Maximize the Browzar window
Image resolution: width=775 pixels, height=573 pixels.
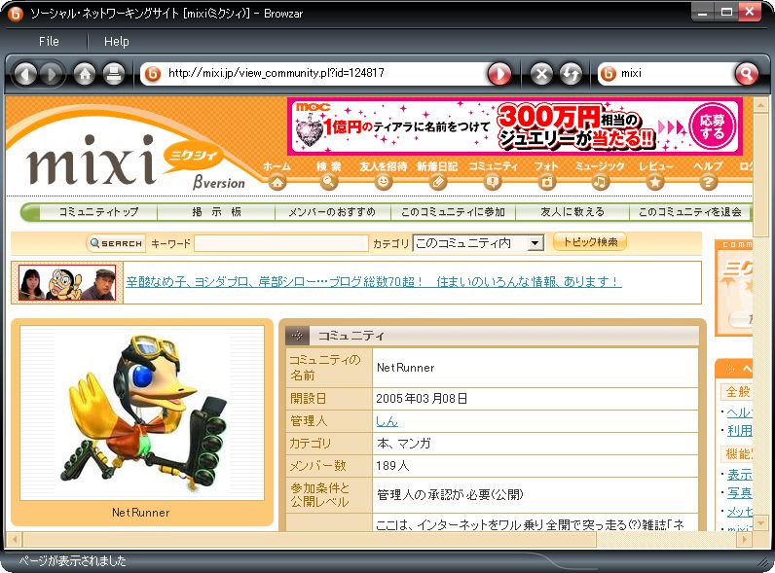point(726,12)
